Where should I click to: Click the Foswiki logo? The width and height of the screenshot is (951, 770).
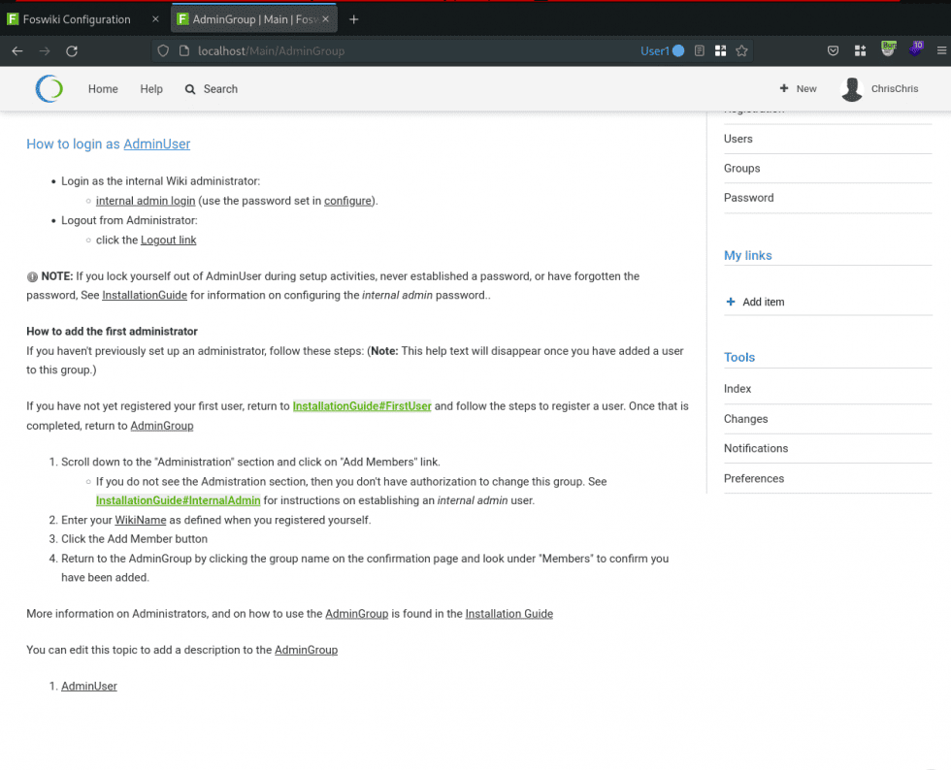[x=49, y=88]
